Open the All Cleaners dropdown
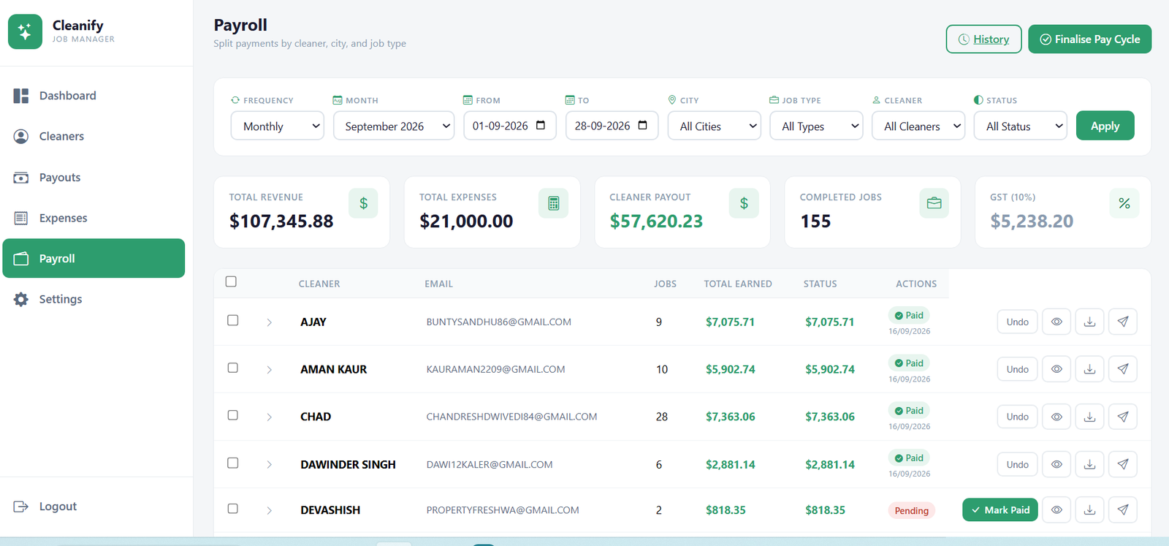 [x=918, y=126]
